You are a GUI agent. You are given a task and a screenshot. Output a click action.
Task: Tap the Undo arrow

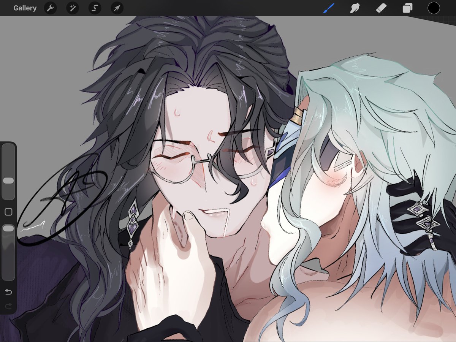(8, 292)
